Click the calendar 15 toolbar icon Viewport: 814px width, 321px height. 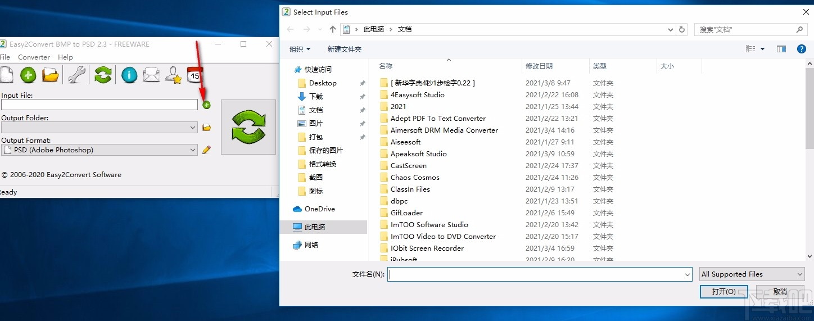tap(195, 74)
